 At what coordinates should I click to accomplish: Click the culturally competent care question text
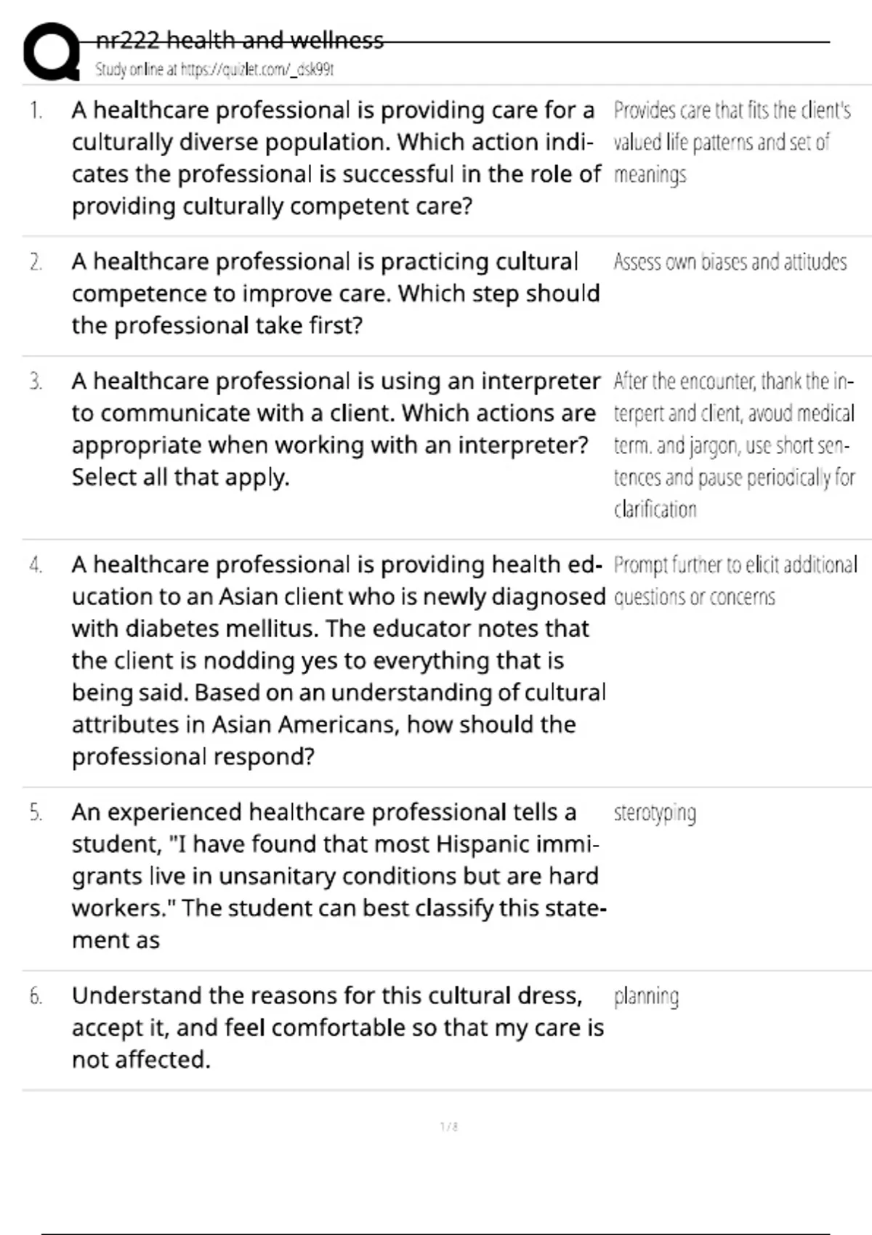pyautogui.click(x=334, y=158)
